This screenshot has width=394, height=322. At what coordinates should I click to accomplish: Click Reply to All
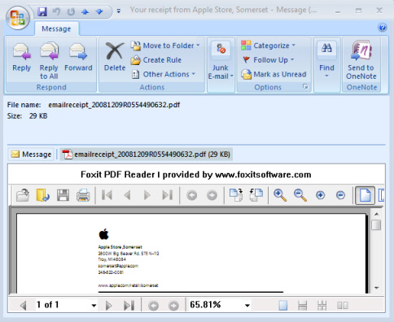pyautogui.click(x=49, y=60)
